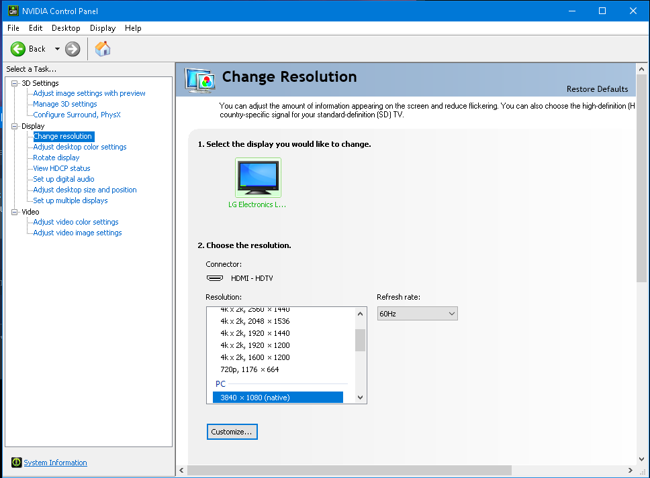
Task: Click the Change Resolution header icon
Action: tap(200, 80)
